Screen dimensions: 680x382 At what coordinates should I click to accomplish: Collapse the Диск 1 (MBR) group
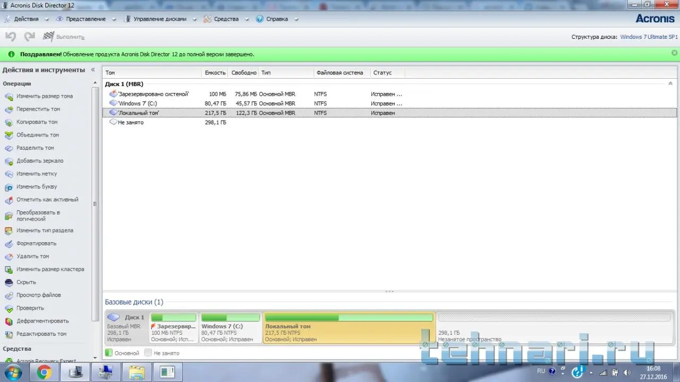coord(670,83)
